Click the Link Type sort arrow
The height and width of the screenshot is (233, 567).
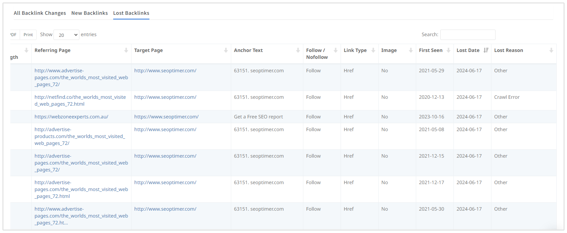coord(373,50)
